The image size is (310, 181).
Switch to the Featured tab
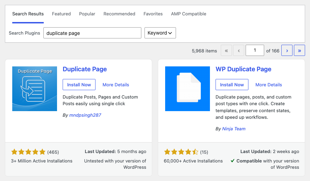click(x=61, y=14)
